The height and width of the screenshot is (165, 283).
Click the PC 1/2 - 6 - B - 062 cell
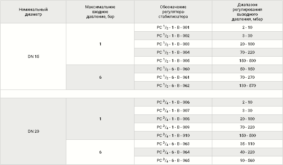pyautogui.click(x=173, y=85)
